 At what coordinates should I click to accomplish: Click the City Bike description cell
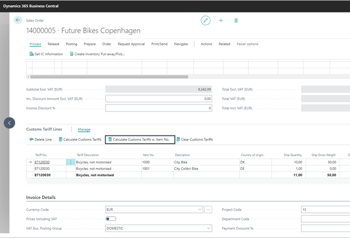206,162
